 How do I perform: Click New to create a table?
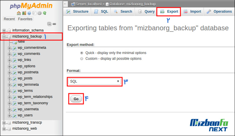coord(21,41)
